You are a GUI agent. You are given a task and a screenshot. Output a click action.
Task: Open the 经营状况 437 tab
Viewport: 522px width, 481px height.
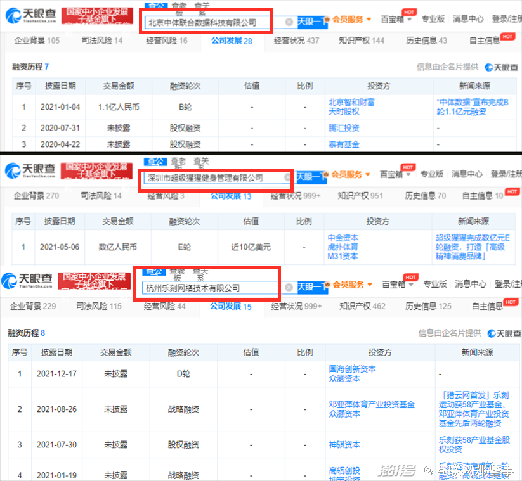[296, 41]
